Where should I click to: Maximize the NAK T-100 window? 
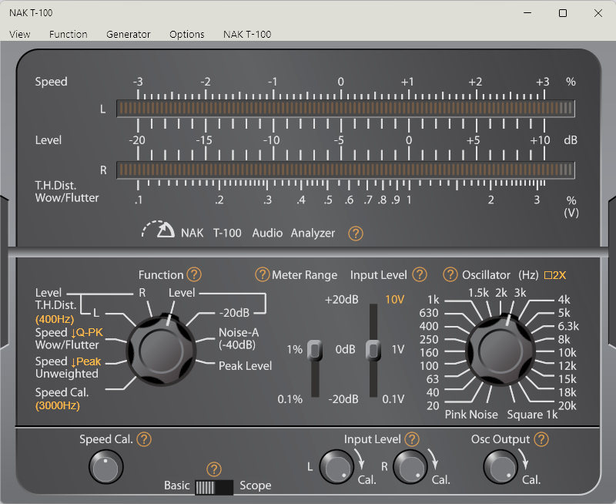[563, 13]
